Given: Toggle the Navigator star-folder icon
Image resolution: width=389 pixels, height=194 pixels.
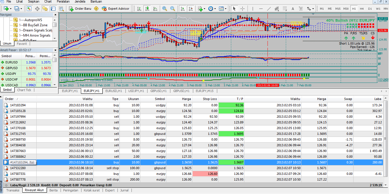Looking at the screenshot, I should [45, 9].
